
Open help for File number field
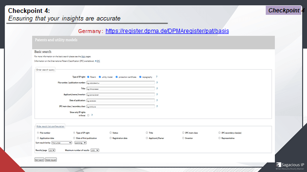(x=157, y=83)
